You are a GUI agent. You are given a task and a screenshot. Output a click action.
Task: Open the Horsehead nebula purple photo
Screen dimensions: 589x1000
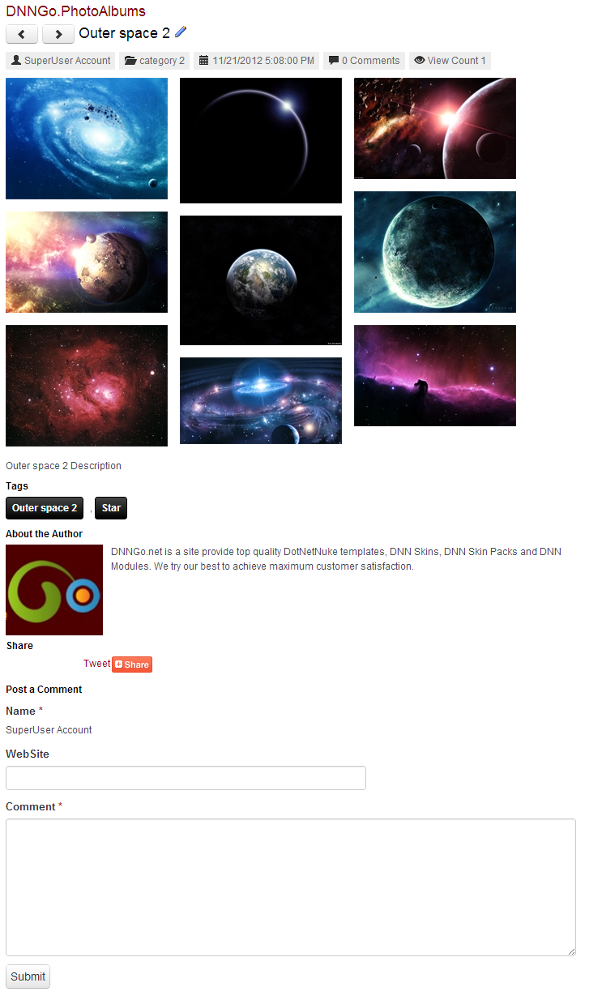click(435, 375)
